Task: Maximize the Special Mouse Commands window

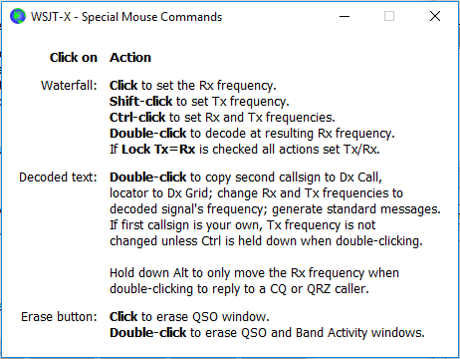Action: coord(389,16)
